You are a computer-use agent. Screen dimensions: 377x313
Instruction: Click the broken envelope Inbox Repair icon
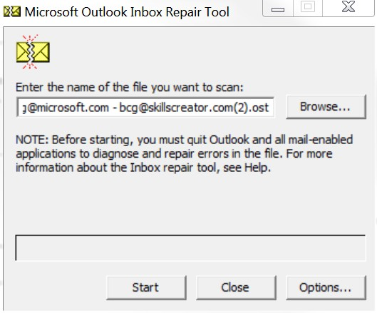pos(33,52)
